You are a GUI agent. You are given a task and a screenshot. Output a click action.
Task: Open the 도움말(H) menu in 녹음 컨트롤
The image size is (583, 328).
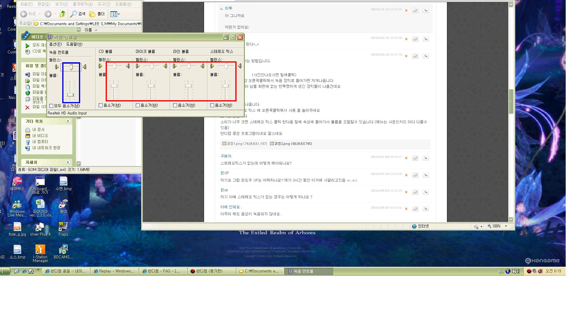click(74, 44)
